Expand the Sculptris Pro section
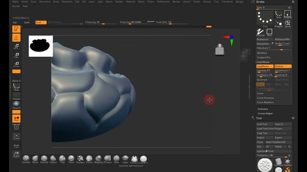 point(263,57)
